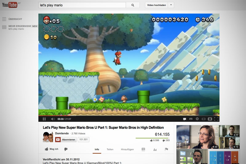
Task: Focus the search field with let's play mario
Action: [82, 5]
